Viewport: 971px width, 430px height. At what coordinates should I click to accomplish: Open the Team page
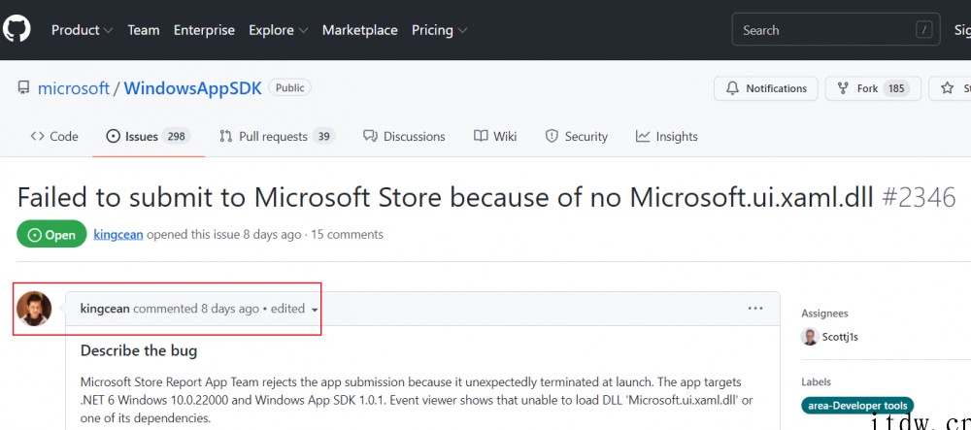(x=143, y=30)
